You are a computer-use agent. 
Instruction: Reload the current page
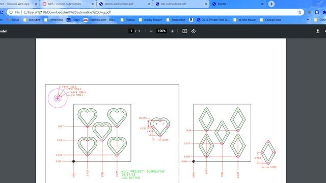pyautogui.click(x=2, y=12)
